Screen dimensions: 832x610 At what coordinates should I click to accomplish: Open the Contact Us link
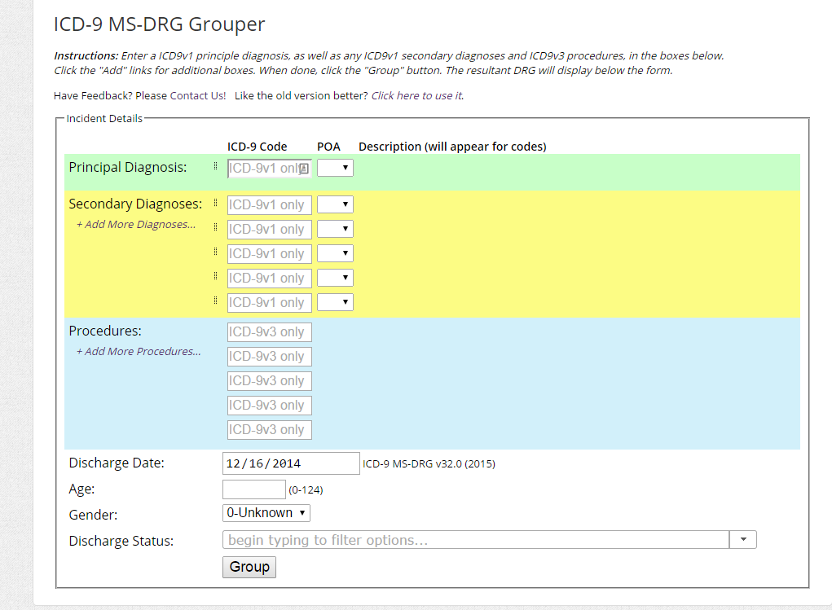coord(198,95)
